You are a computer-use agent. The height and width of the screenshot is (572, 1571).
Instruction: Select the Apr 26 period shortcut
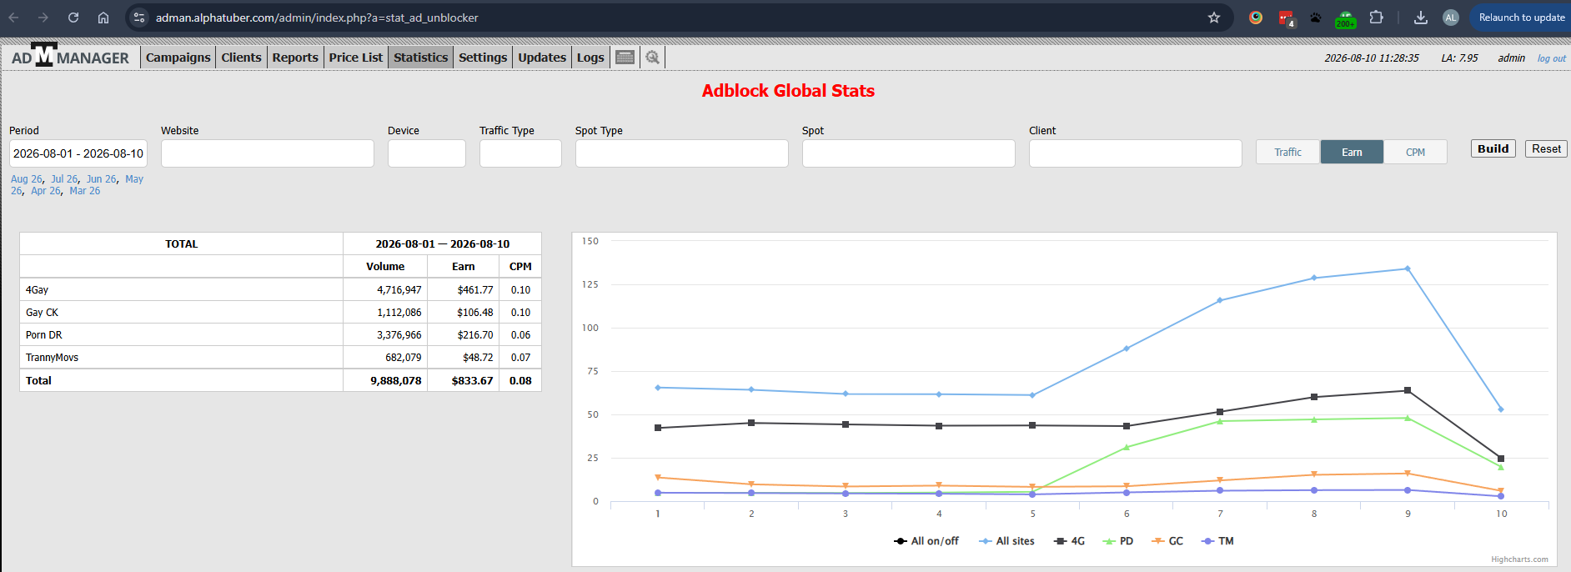[46, 191]
